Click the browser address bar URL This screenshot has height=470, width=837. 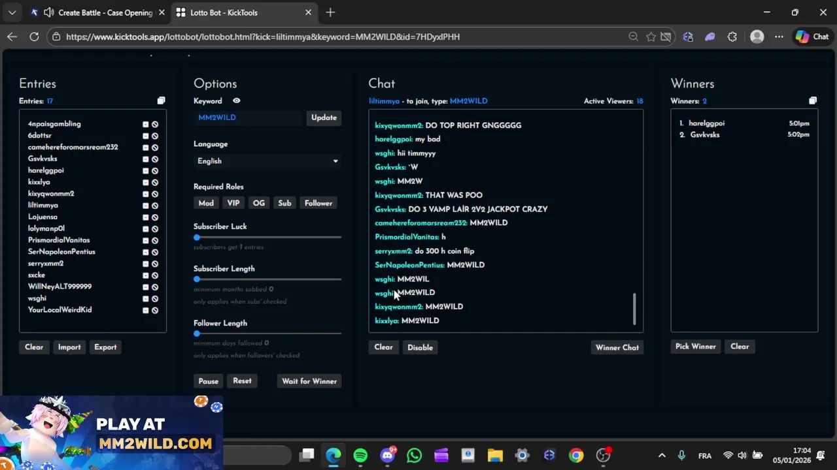tap(263, 37)
